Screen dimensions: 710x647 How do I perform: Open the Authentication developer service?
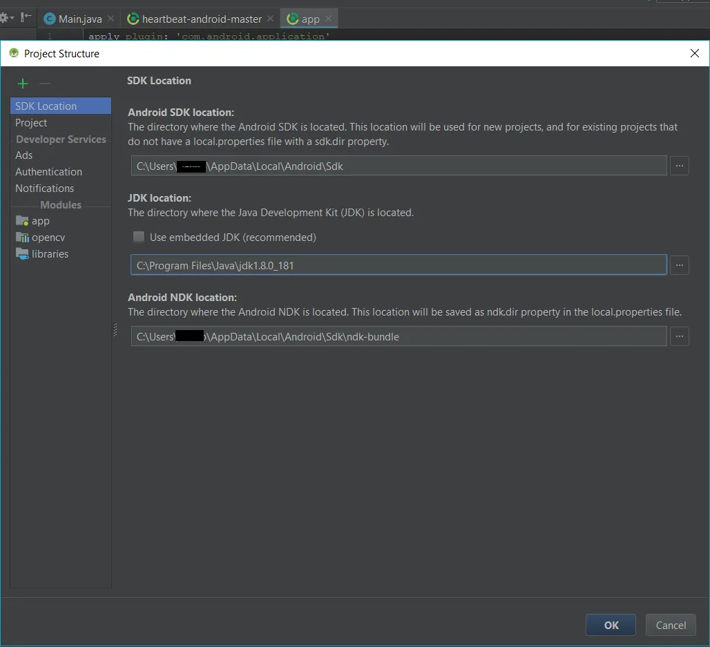point(61,172)
